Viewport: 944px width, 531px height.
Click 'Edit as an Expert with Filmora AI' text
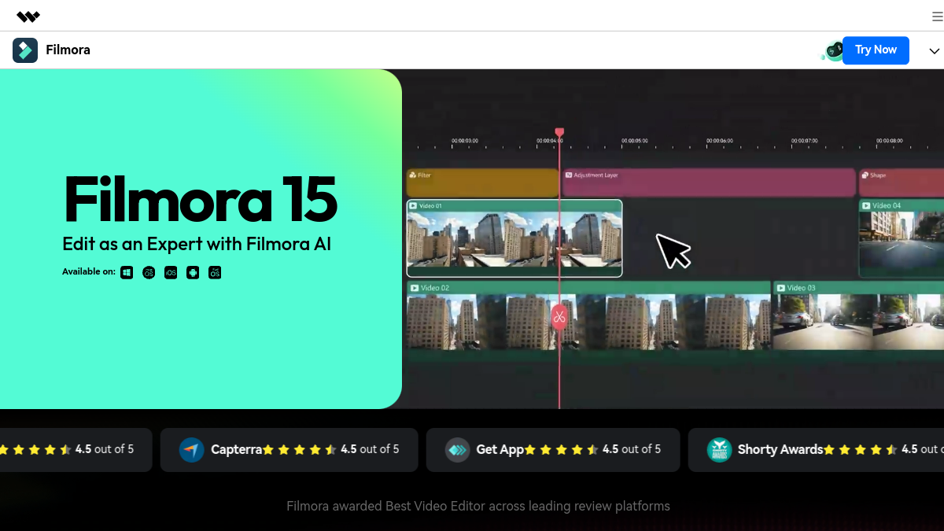[197, 244]
